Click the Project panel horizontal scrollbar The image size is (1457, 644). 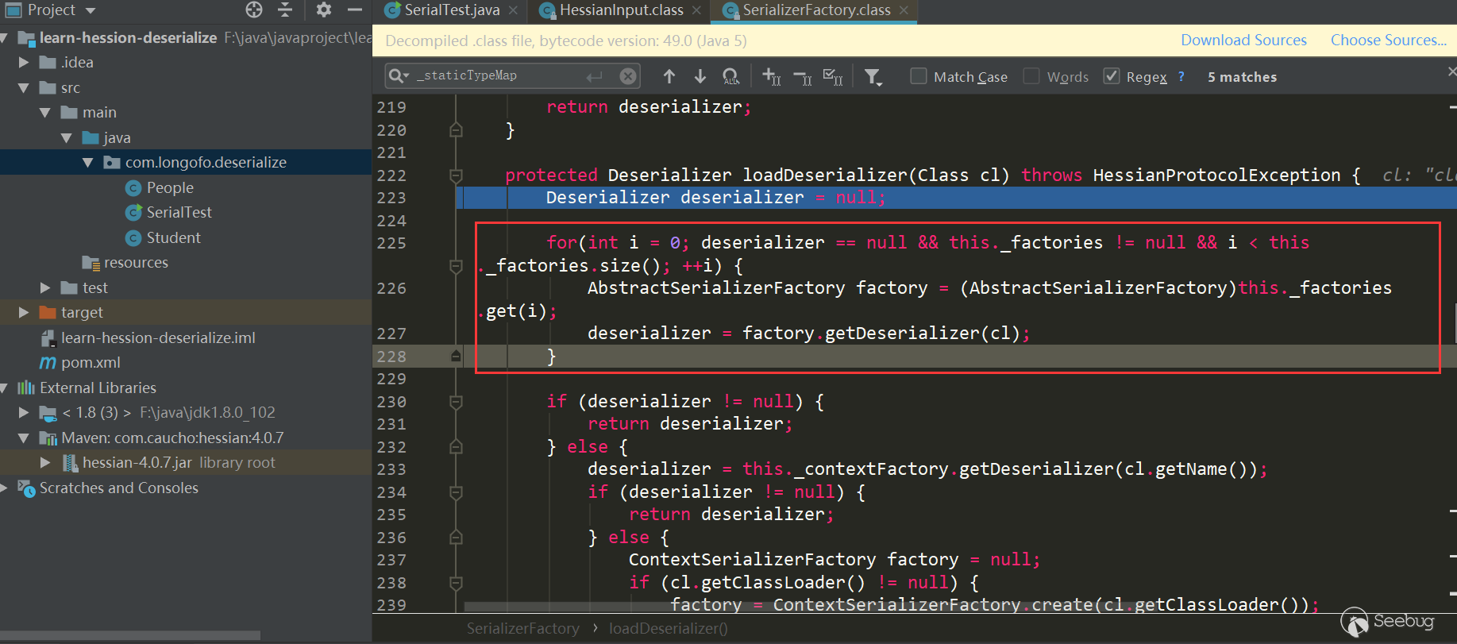130,635
